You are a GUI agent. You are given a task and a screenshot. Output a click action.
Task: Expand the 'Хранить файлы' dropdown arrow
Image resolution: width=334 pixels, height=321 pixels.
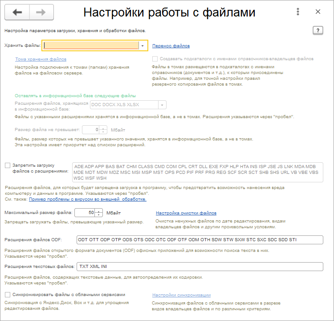[143, 45]
